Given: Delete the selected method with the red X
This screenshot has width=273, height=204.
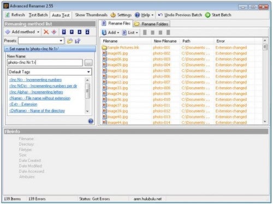Looking at the screenshot, I should [46, 32].
